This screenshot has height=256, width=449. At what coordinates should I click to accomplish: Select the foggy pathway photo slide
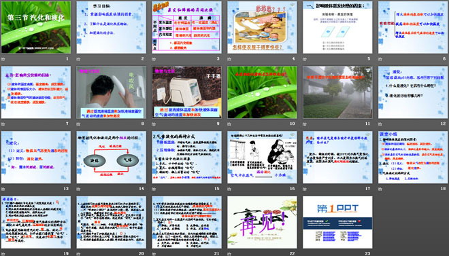coord(337,92)
